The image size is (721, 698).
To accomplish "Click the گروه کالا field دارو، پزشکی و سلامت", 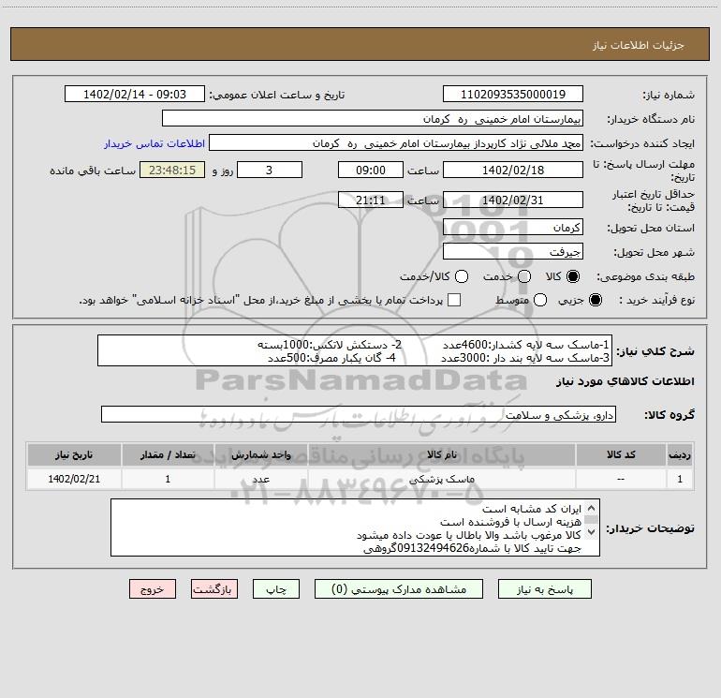I will pyautogui.click(x=359, y=414).
